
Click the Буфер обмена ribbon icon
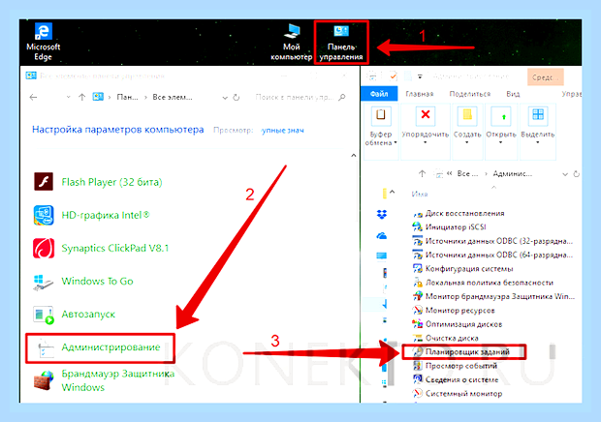tap(381, 117)
